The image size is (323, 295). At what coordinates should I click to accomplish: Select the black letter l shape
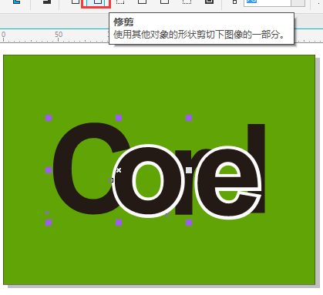coord(257,136)
